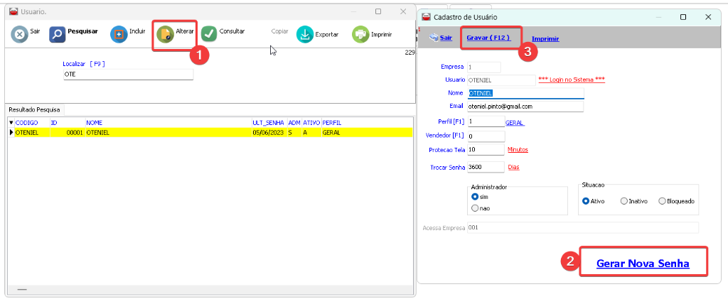The image size is (728, 304).
Task: Click the Gerar Nova Senha link
Action: (643, 264)
